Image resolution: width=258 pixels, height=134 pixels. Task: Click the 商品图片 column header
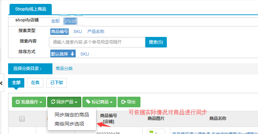156,119
